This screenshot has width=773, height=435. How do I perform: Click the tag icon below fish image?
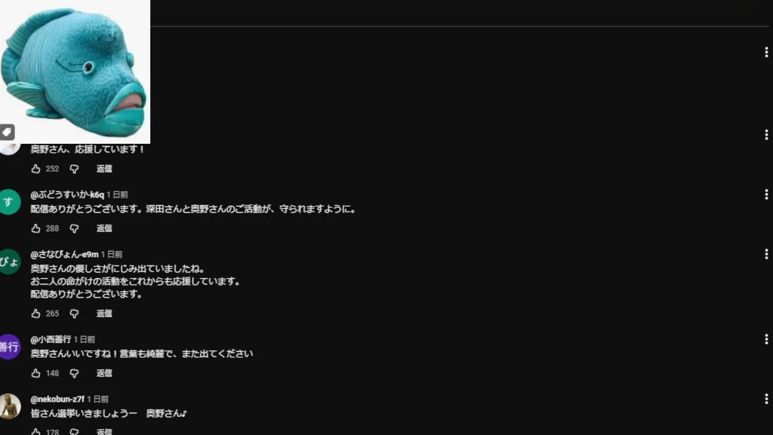pos(7,132)
